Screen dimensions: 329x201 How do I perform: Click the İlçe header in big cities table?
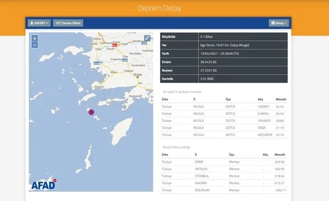click(x=231, y=154)
